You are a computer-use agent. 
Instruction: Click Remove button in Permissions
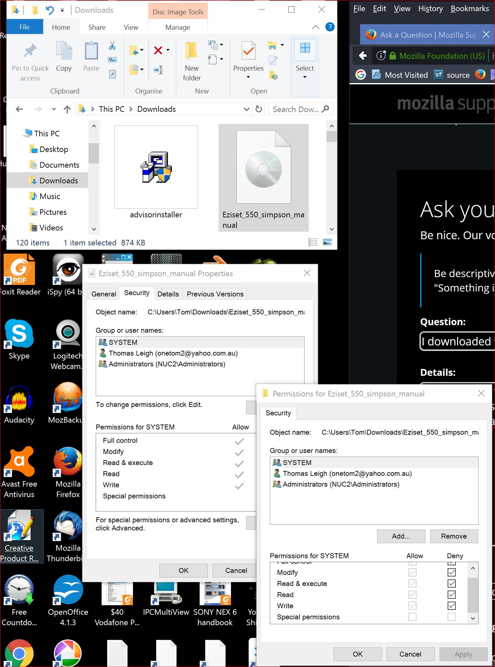point(454,536)
